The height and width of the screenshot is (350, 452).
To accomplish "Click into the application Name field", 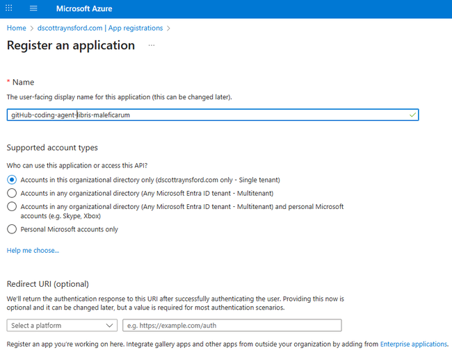I will (x=213, y=115).
